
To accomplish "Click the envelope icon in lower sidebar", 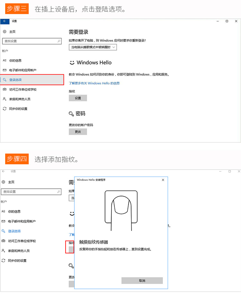I will 3,221.
